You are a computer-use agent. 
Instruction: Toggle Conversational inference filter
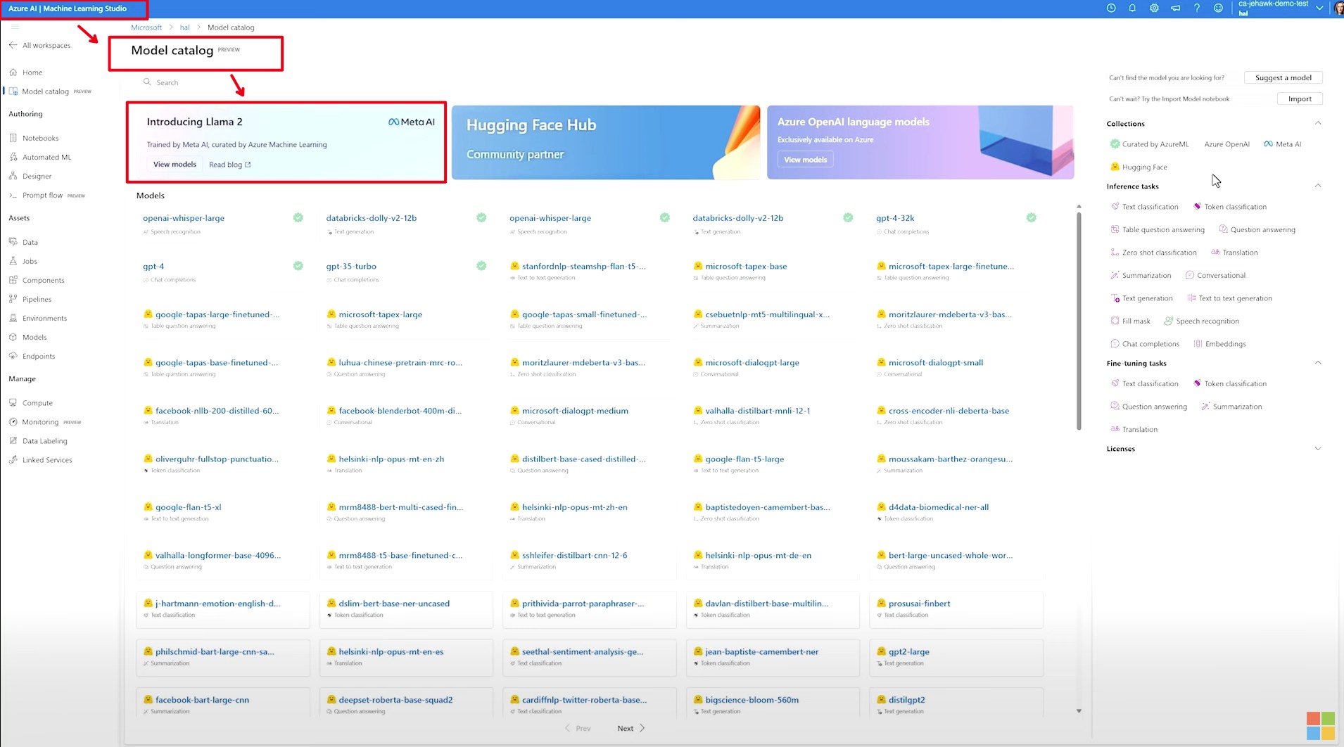1215,276
